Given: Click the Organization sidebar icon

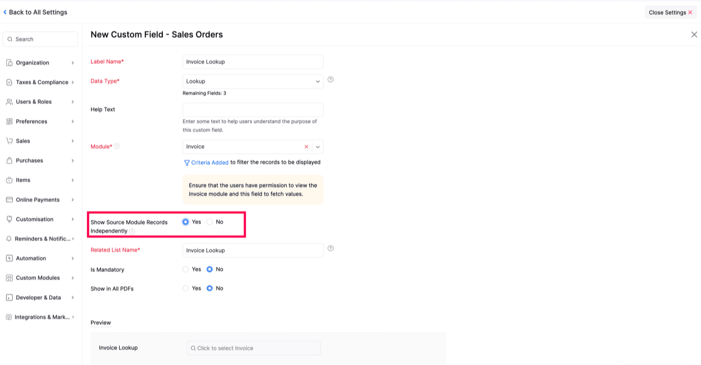Looking at the screenshot, I should 9,63.
